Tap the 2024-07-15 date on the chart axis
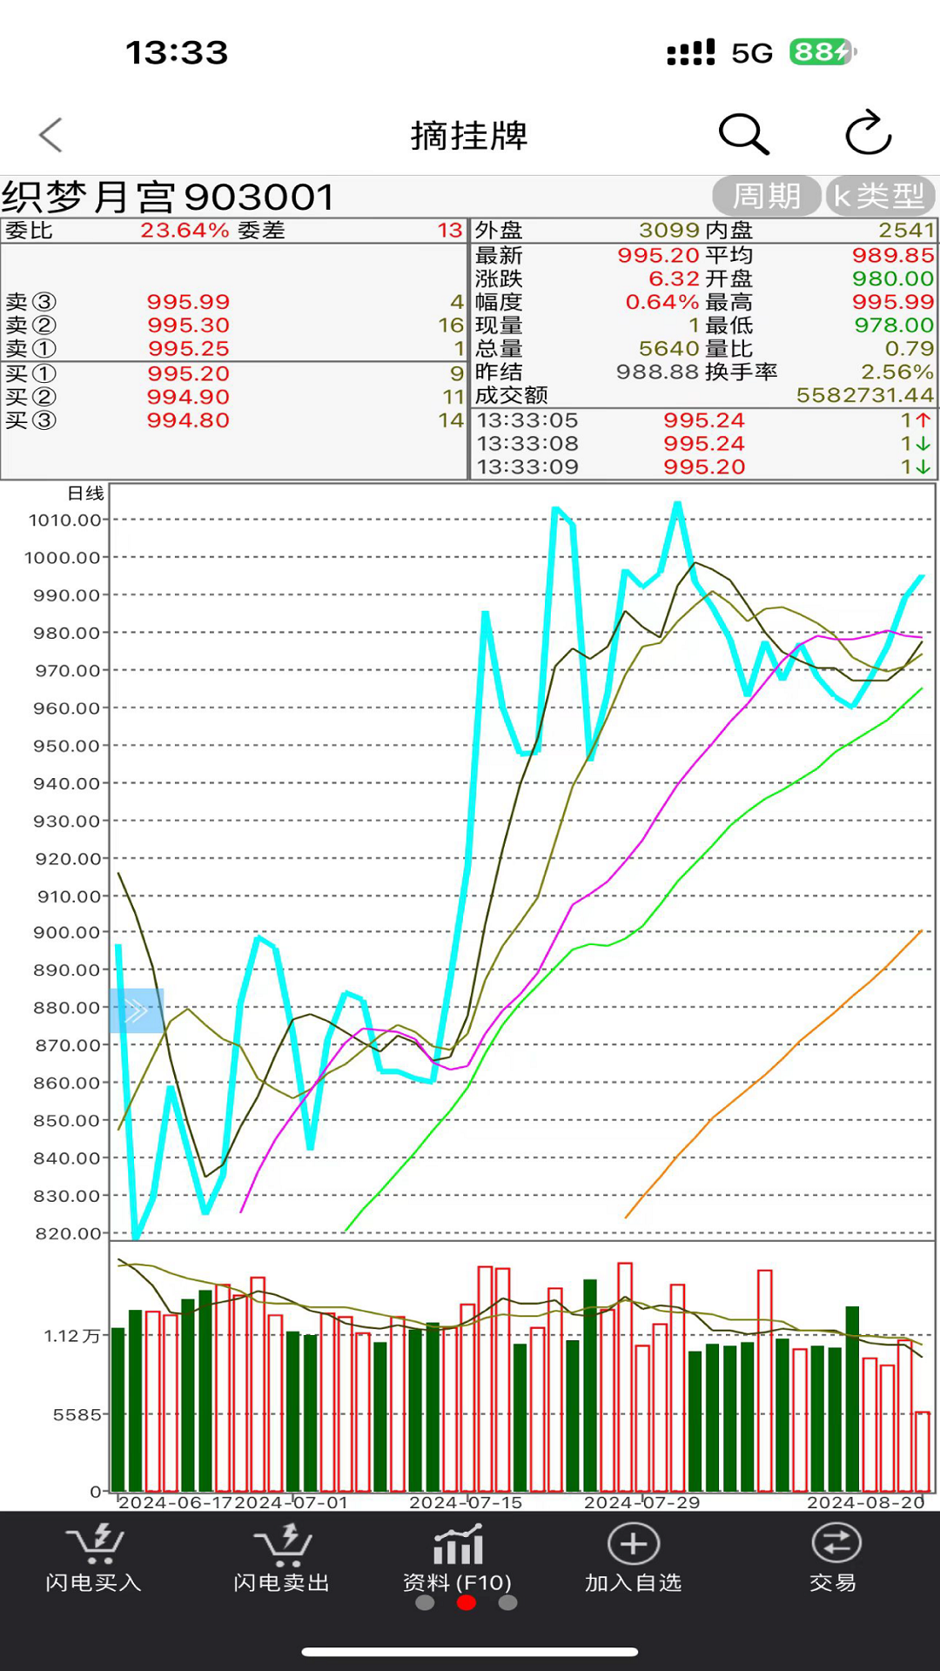This screenshot has width=940, height=1671. tap(466, 1503)
